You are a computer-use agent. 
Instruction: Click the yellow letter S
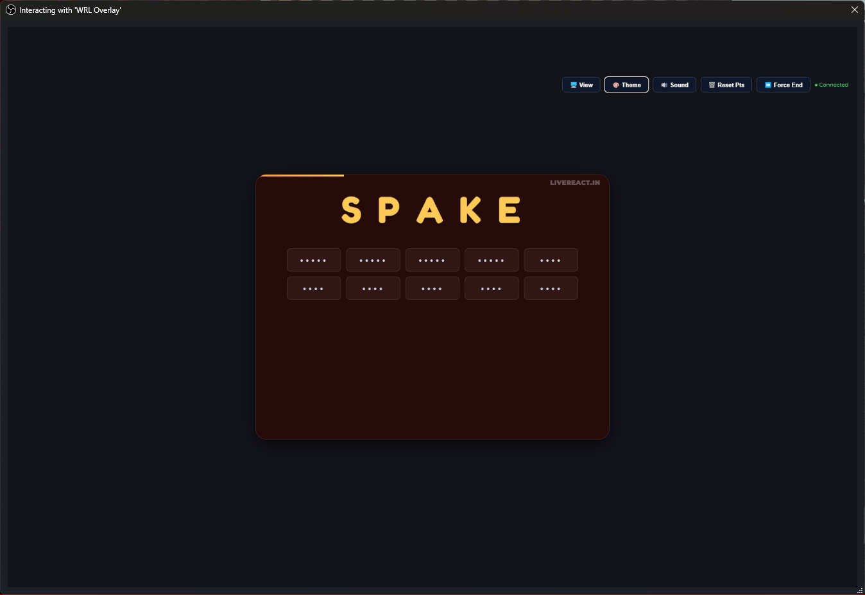[x=351, y=210]
